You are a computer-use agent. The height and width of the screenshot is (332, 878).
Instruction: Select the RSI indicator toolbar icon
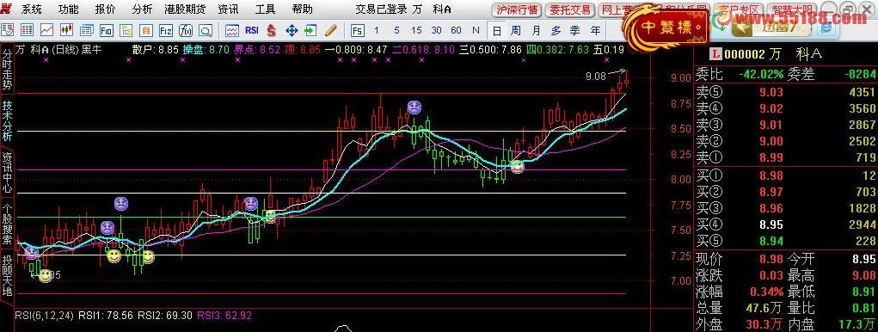click(251, 30)
